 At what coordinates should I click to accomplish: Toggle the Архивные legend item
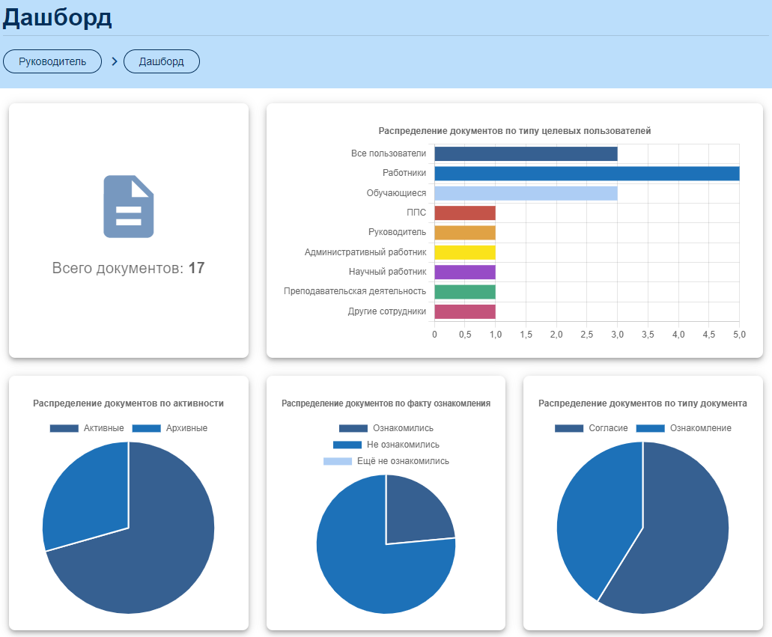pyautogui.click(x=169, y=428)
